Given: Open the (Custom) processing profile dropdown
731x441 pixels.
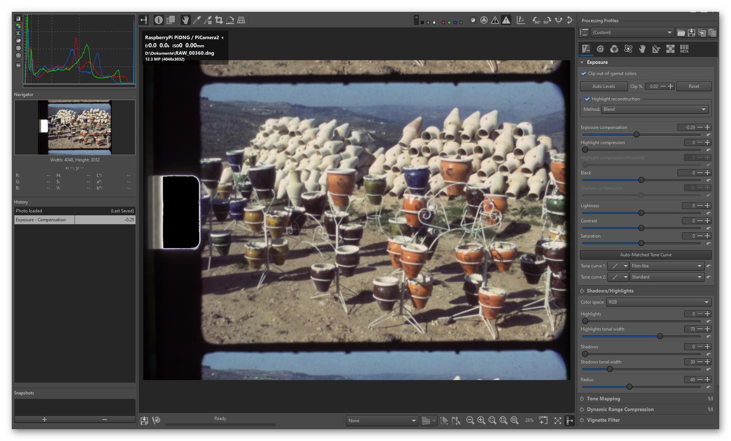Looking at the screenshot, I should pos(632,33).
